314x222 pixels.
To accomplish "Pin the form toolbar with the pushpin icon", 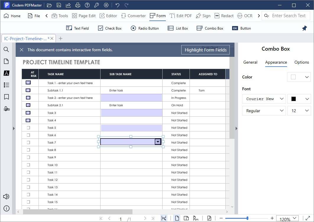I will coord(304,28).
